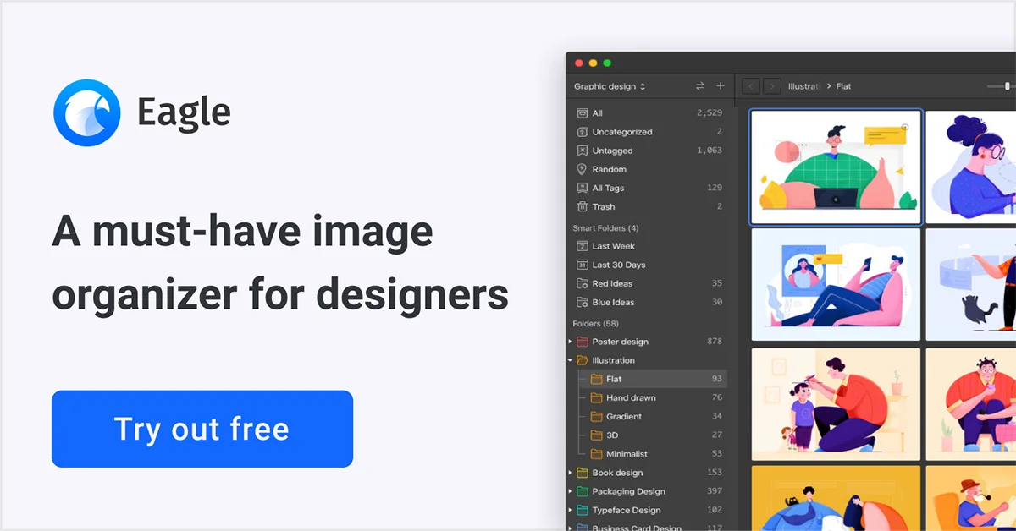Click the yellow Book design folder icon

tap(582, 473)
